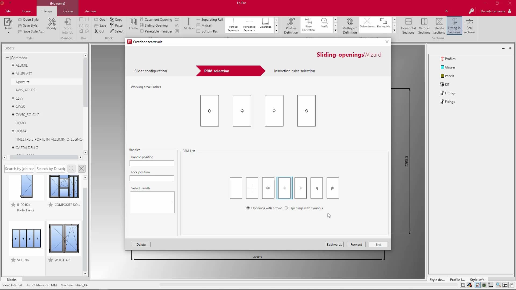
Task: Select the Aperture tree item
Action: coord(23,82)
